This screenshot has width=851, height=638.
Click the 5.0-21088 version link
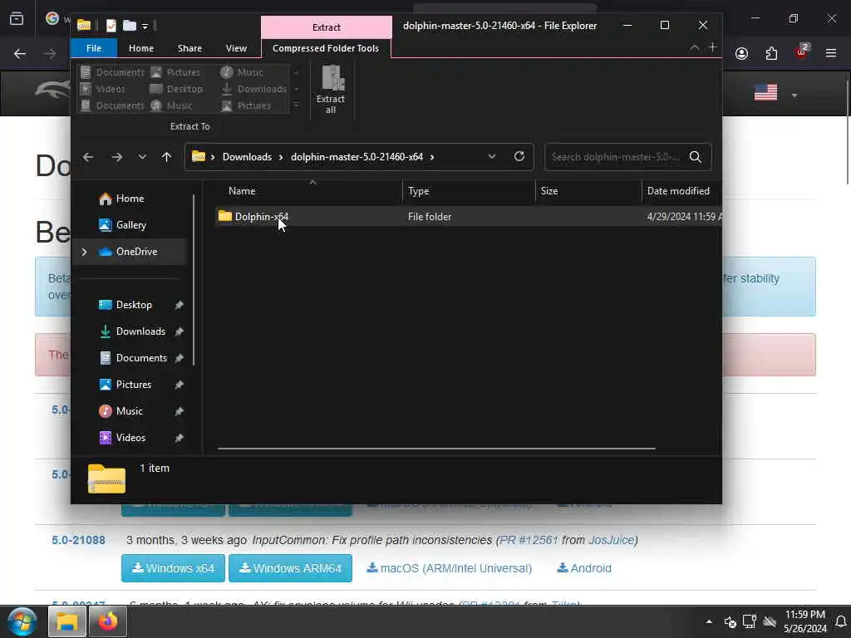[x=78, y=540]
